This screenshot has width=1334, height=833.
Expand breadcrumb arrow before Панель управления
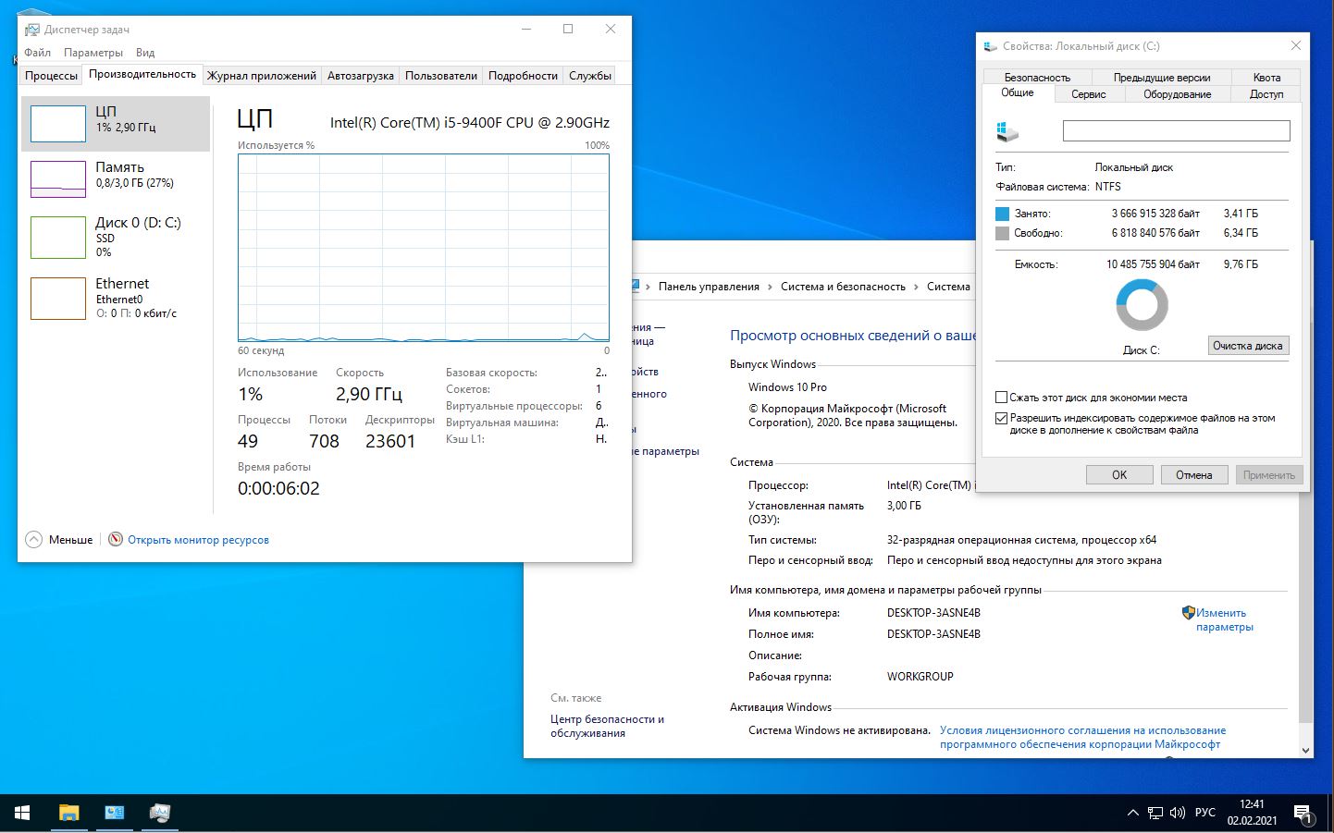click(x=648, y=287)
